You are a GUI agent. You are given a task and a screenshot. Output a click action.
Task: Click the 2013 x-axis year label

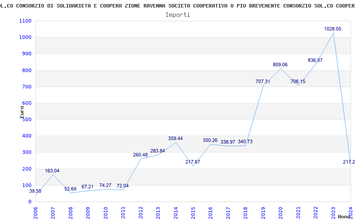[158, 213]
